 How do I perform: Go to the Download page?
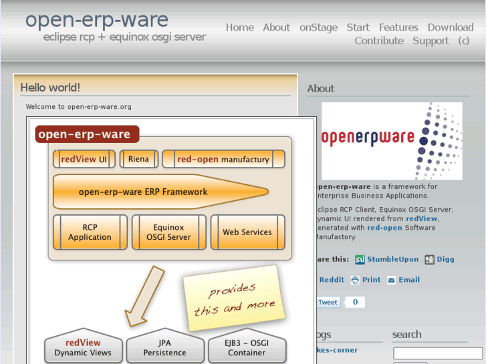point(451,27)
